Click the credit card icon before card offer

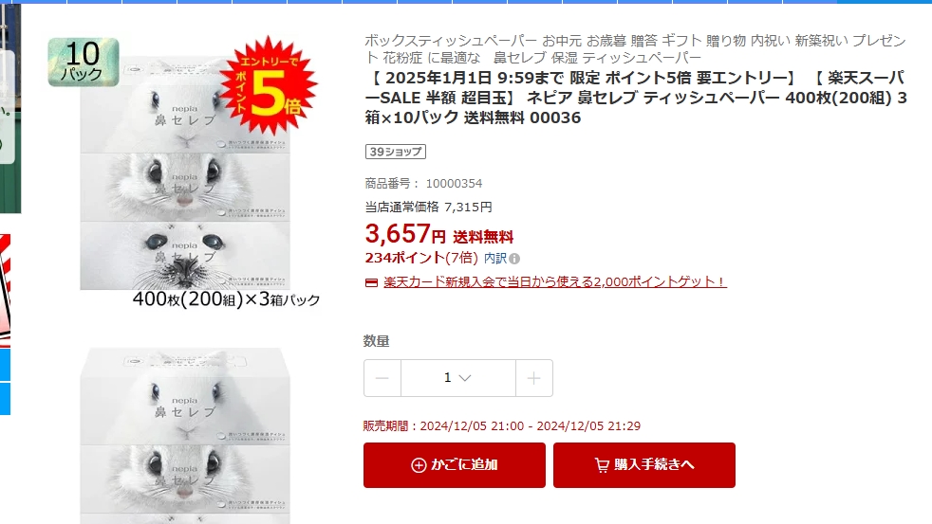[x=371, y=282]
